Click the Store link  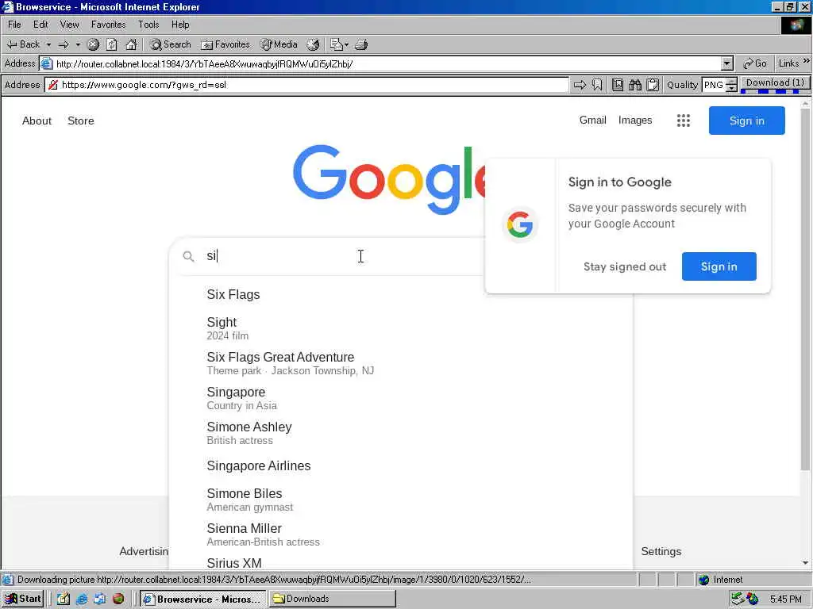tap(81, 121)
